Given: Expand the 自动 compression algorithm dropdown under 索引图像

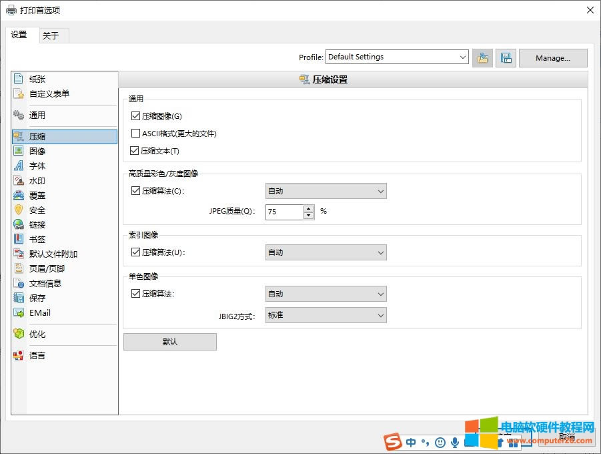Looking at the screenshot, I should tap(380, 252).
